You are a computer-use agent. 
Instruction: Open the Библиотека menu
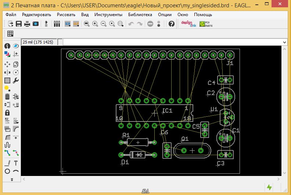(x=140, y=15)
